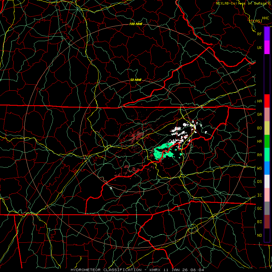Click the HR legend label
272x272 pixels.
pyautogui.click(x=259, y=141)
